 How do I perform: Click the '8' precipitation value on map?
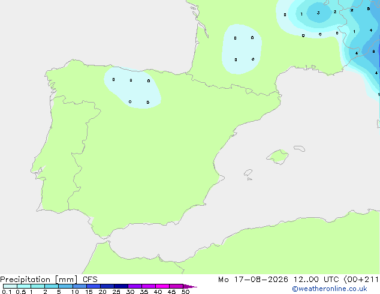pyautogui.click(x=373, y=52)
